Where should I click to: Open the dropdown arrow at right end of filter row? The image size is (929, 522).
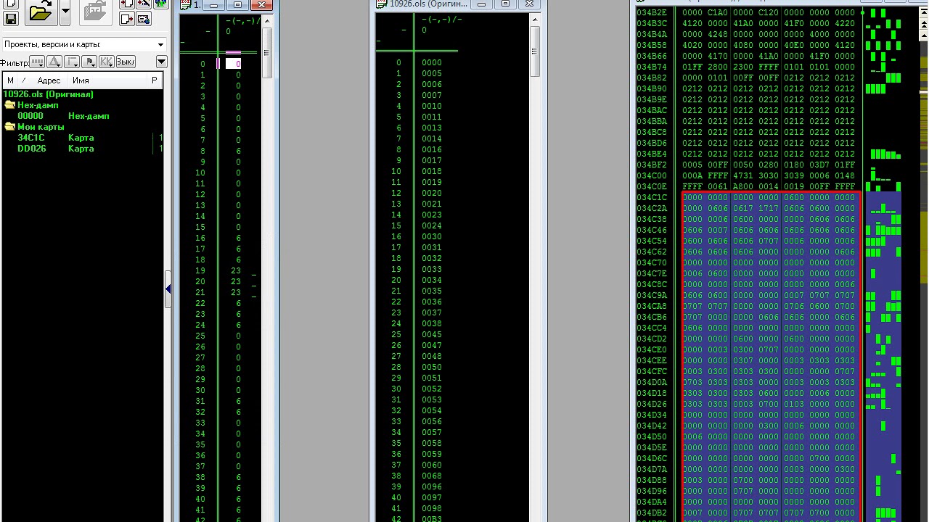click(161, 62)
